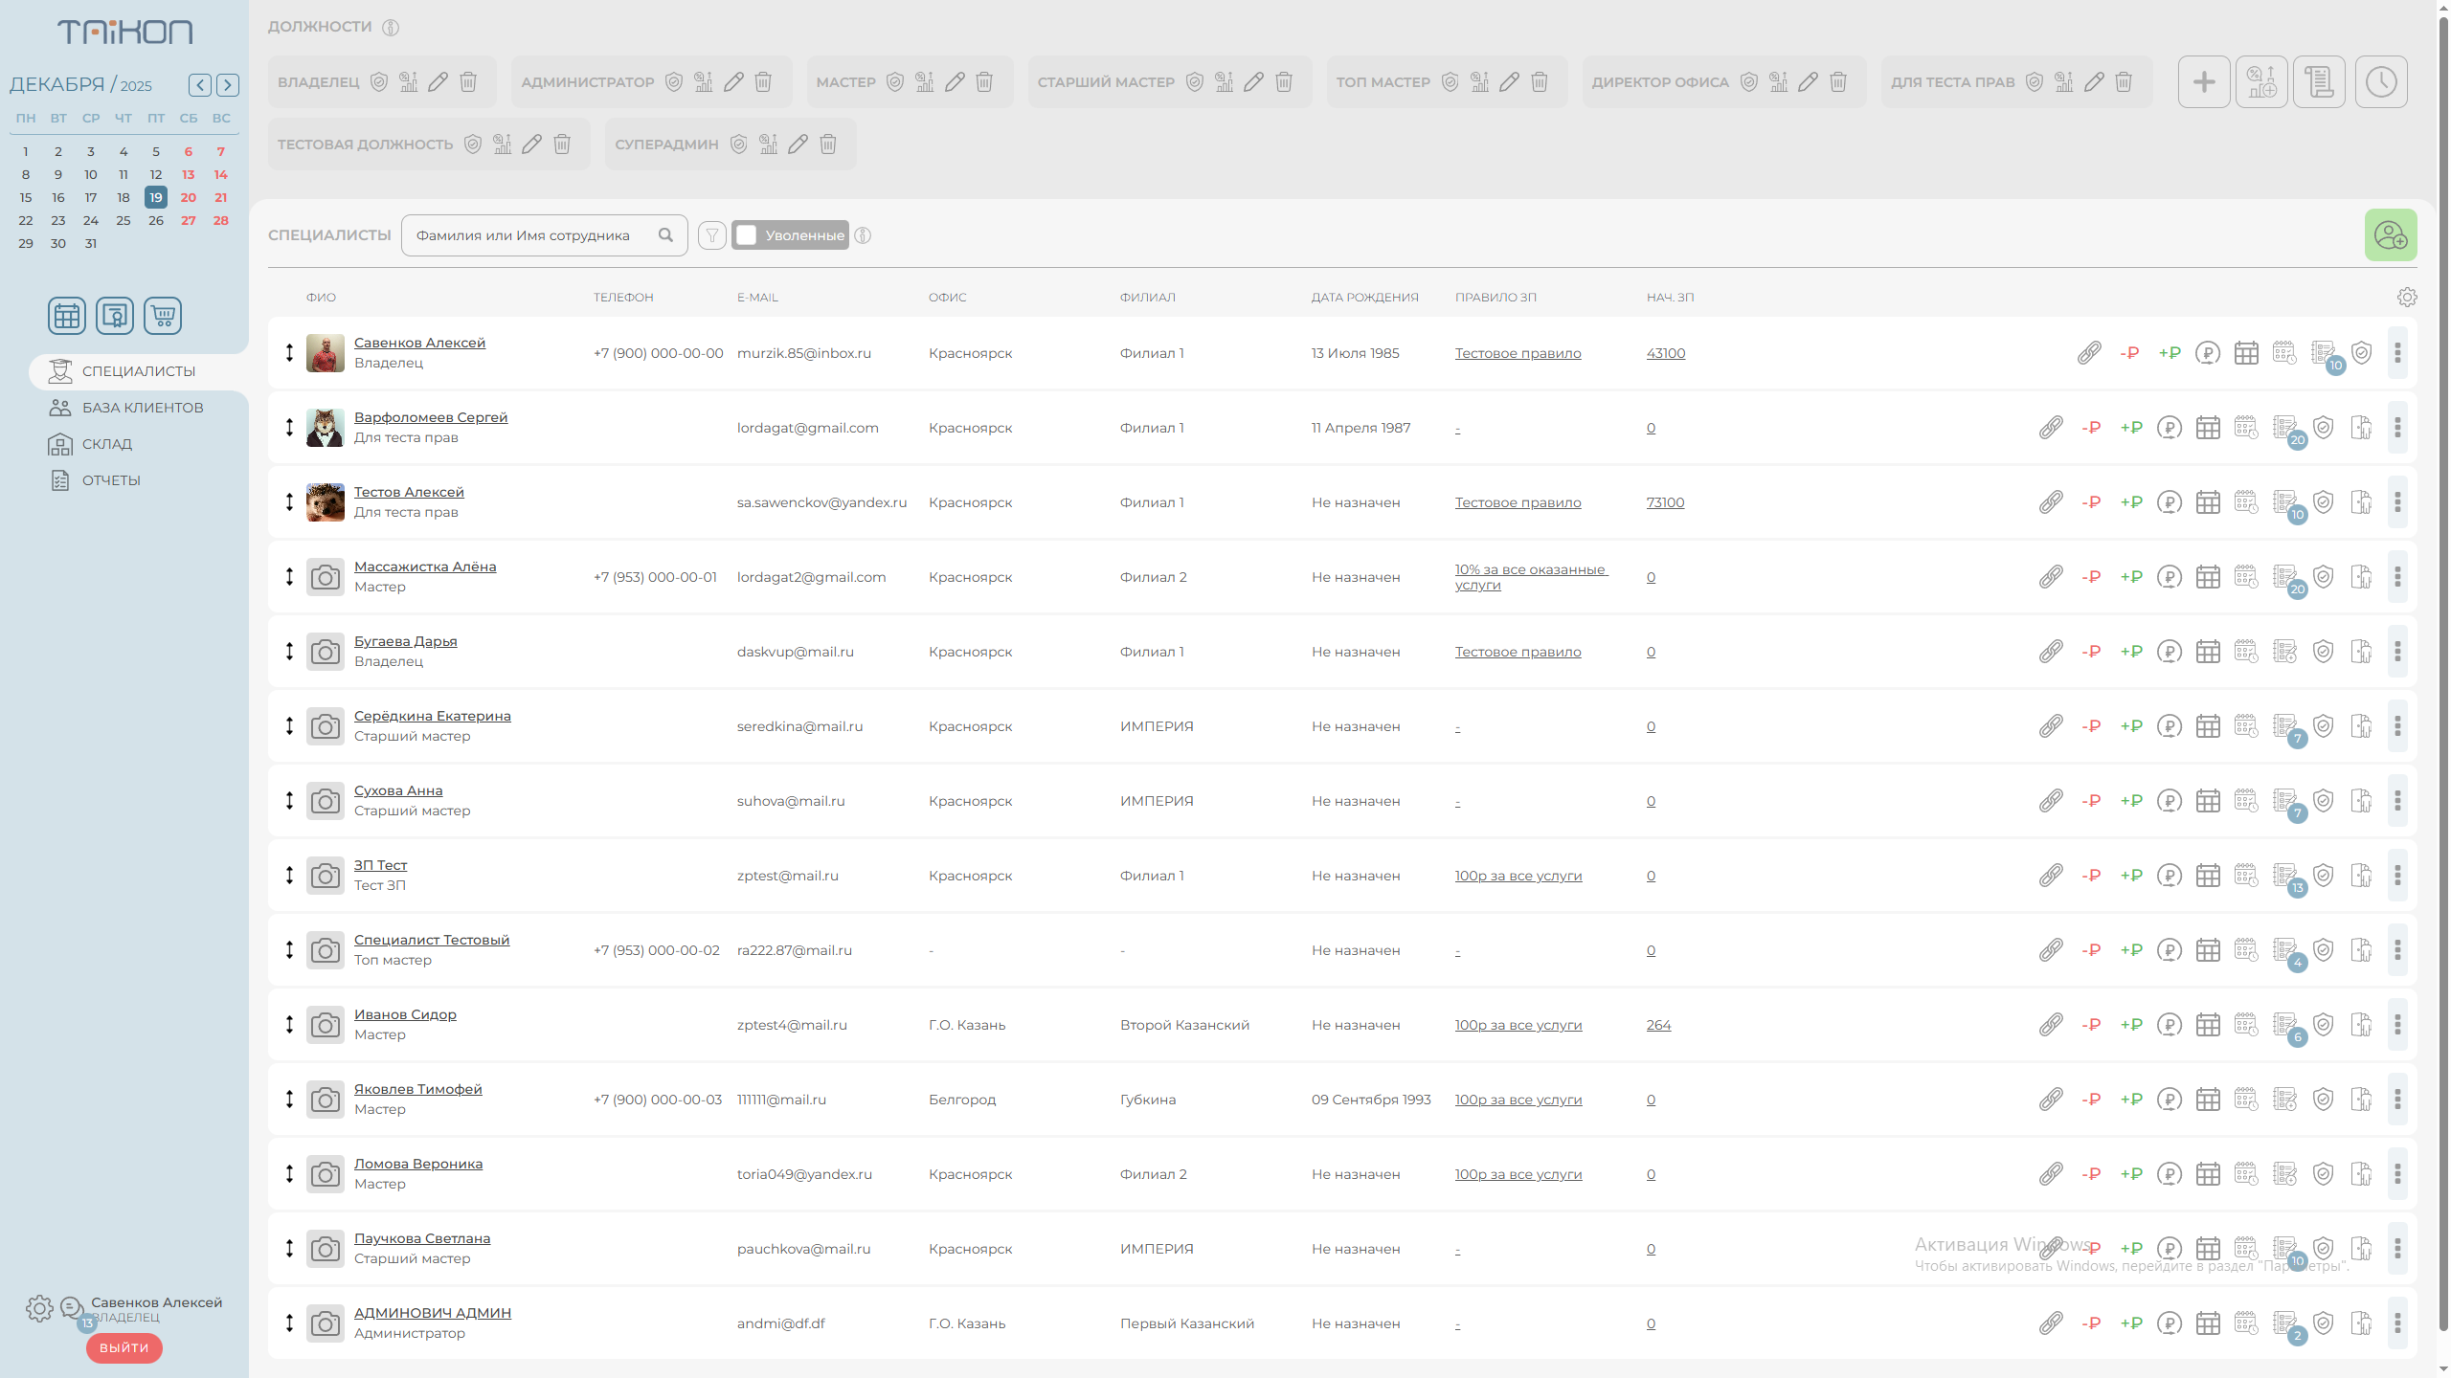Image resolution: width=2451 pixels, height=1378 pixels.
Task: Open checklist icon with badge 7 for Сухова Анна
Action: click(2287, 803)
